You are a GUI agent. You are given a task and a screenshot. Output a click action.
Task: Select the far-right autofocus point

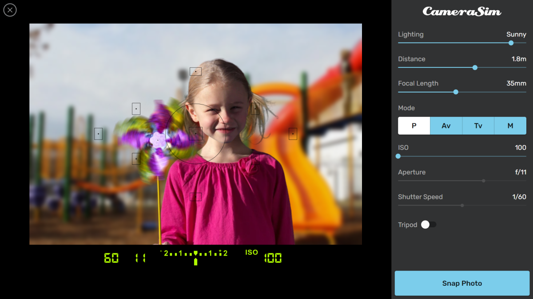click(293, 133)
